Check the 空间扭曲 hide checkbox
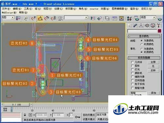 (x=133, y=81)
